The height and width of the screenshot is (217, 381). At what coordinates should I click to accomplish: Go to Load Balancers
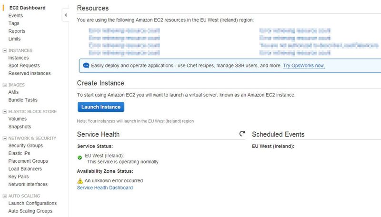25,169
